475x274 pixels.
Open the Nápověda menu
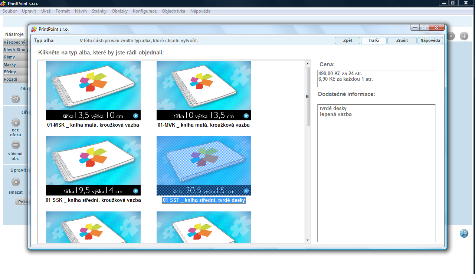click(x=200, y=11)
